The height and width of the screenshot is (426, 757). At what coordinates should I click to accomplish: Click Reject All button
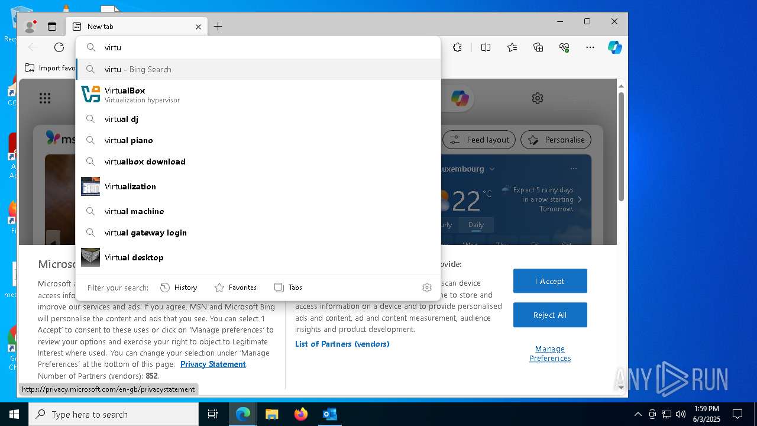point(550,315)
